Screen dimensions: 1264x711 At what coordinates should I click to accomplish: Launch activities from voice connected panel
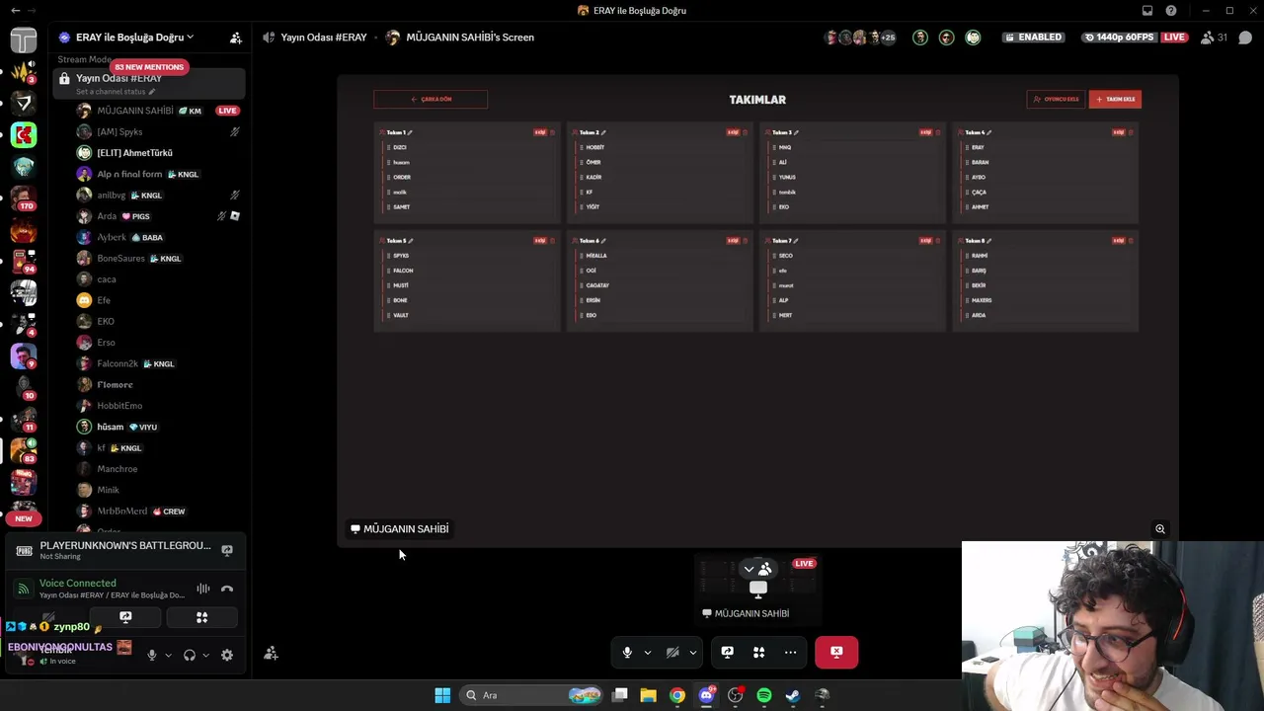[201, 617]
